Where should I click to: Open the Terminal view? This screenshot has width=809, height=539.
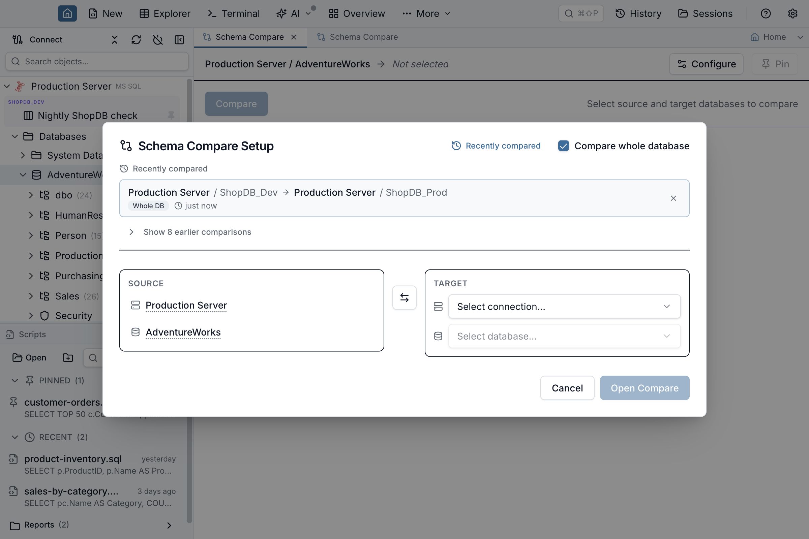(234, 13)
